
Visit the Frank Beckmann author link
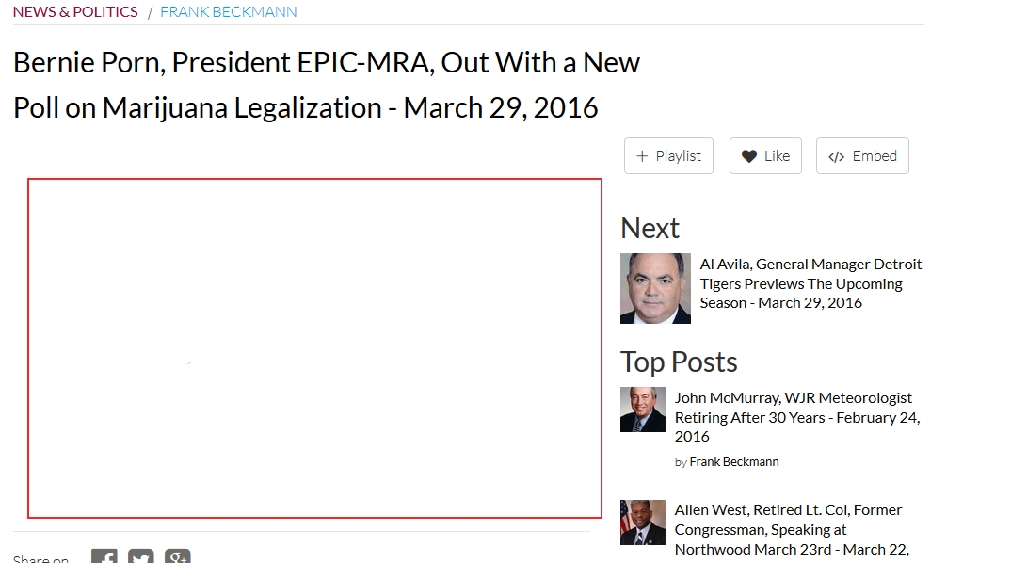click(x=733, y=461)
